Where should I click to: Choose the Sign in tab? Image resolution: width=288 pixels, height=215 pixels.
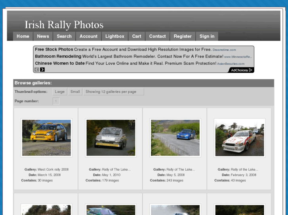207,36
